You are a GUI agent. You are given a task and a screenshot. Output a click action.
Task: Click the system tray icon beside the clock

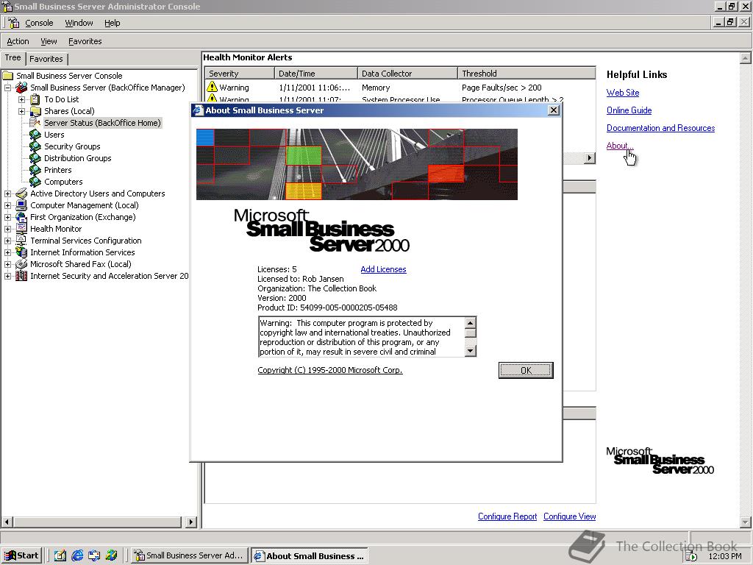point(691,556)
